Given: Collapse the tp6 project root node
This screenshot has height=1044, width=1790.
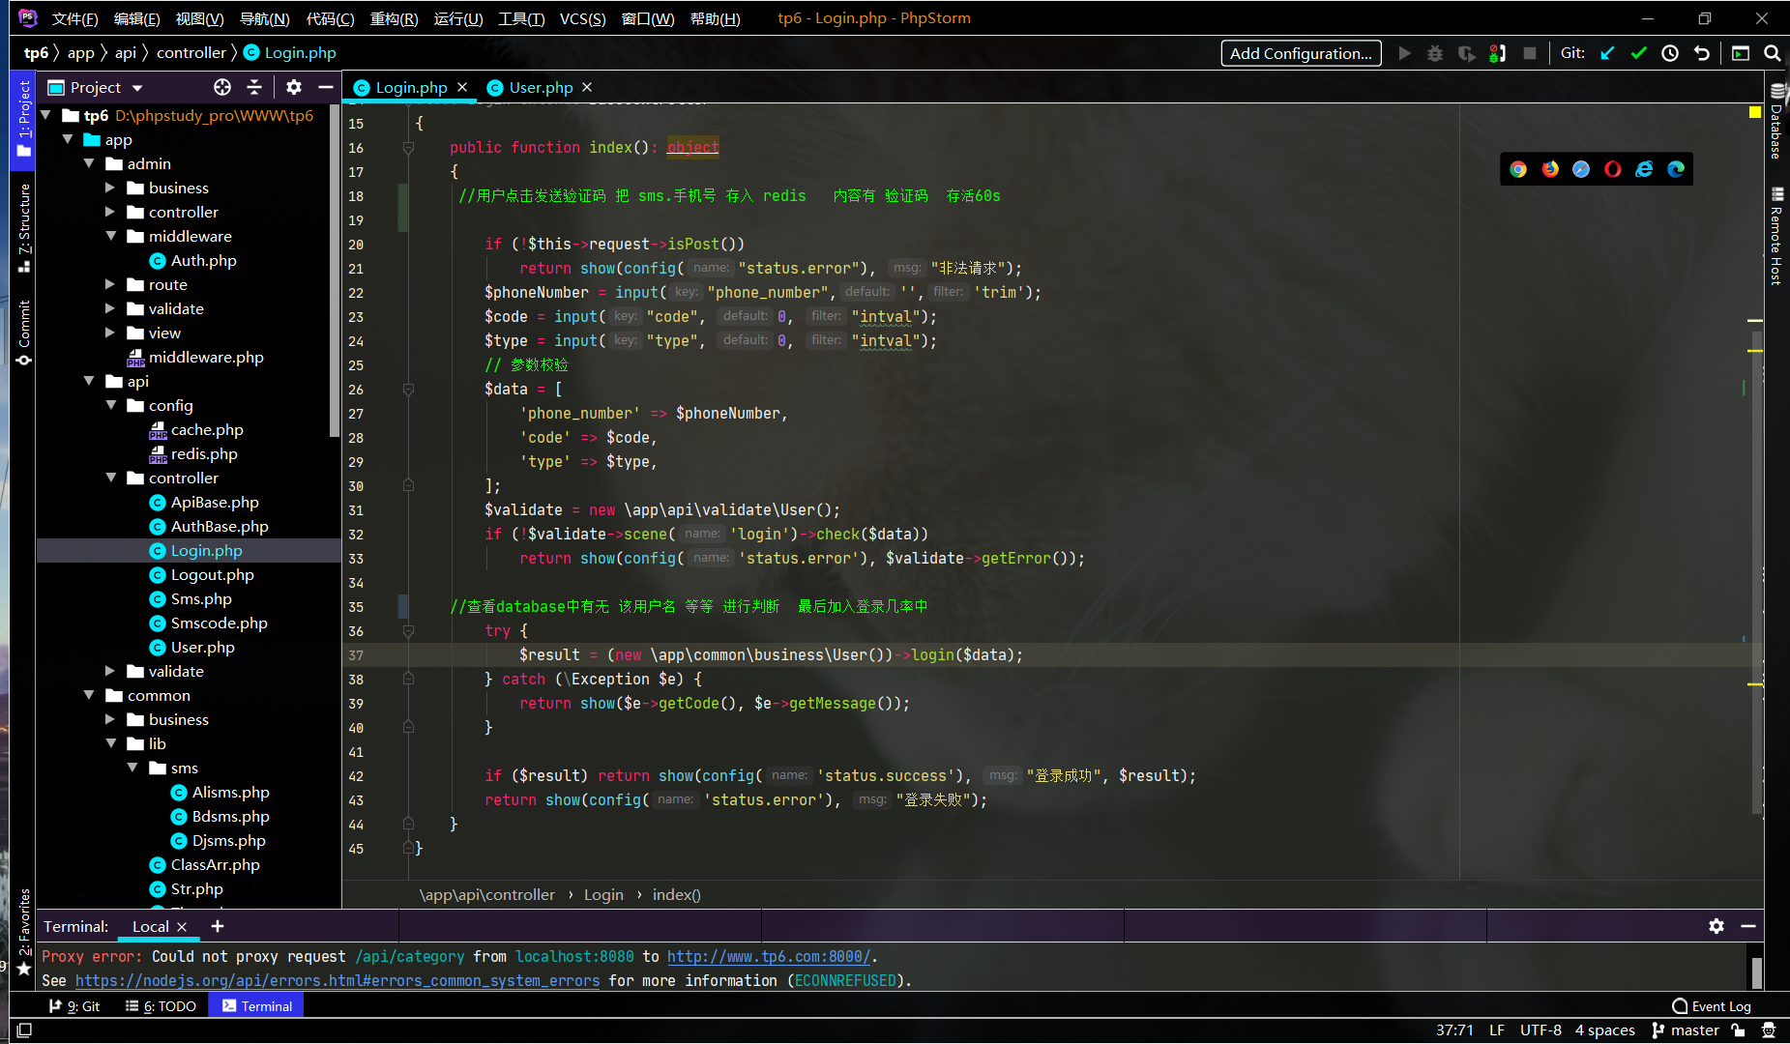Looking at the screenshot, I should tap(45, 115).
